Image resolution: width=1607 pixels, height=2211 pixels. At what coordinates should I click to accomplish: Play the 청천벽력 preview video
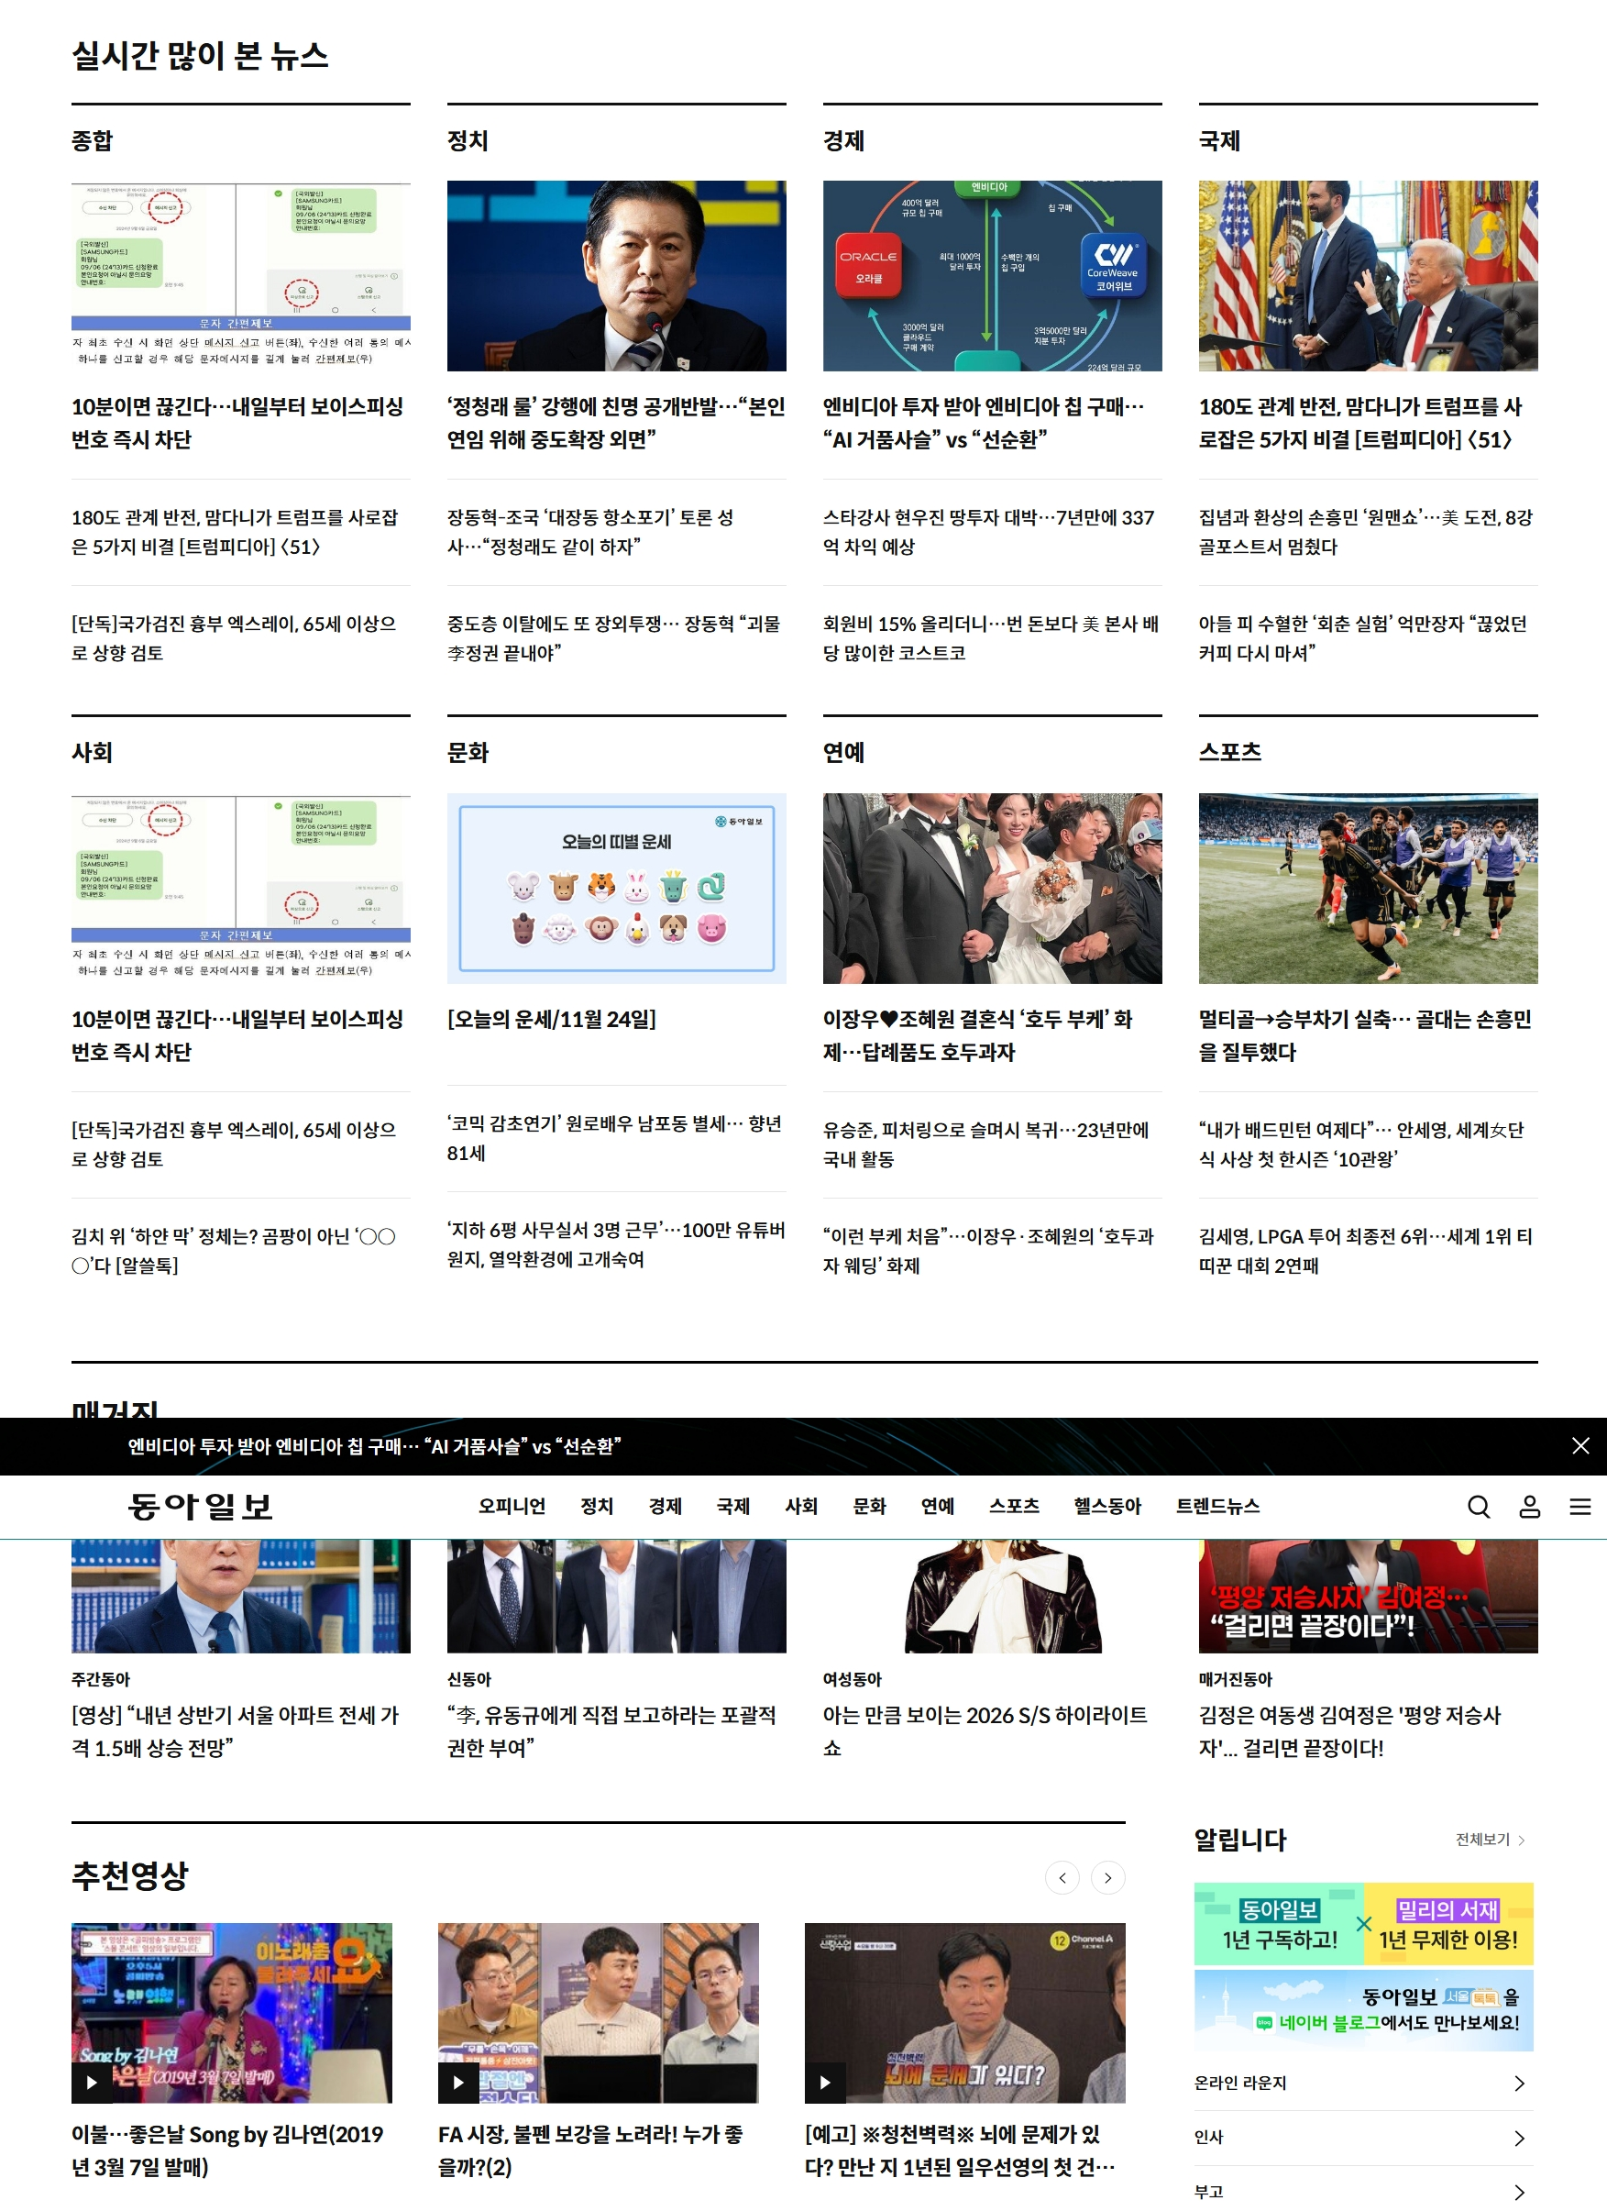tap(963, 2012)
